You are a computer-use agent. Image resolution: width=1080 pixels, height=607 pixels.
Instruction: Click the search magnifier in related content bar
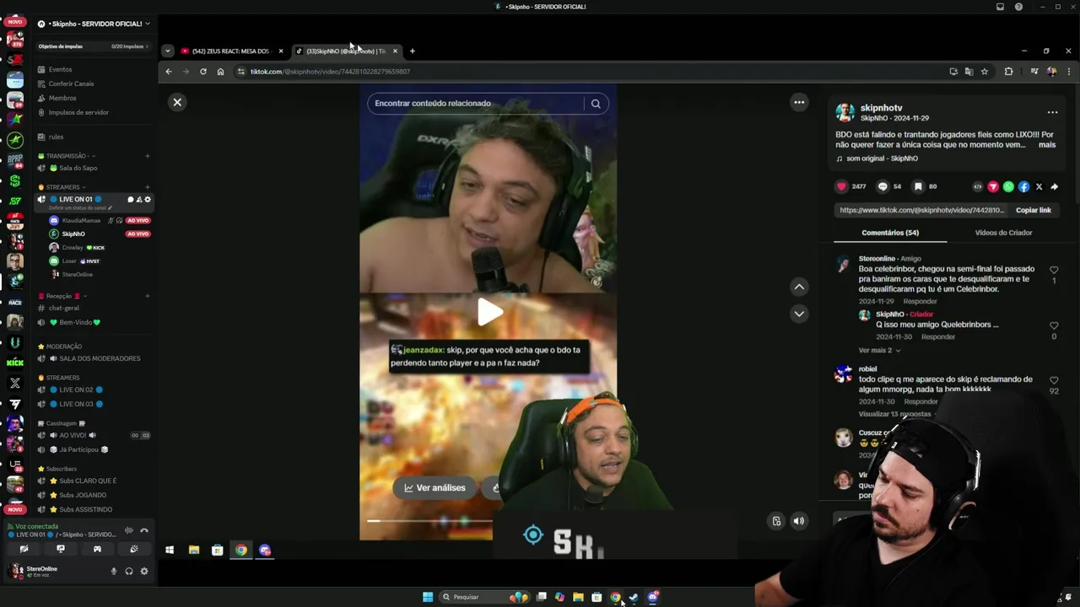coord(596,104)
